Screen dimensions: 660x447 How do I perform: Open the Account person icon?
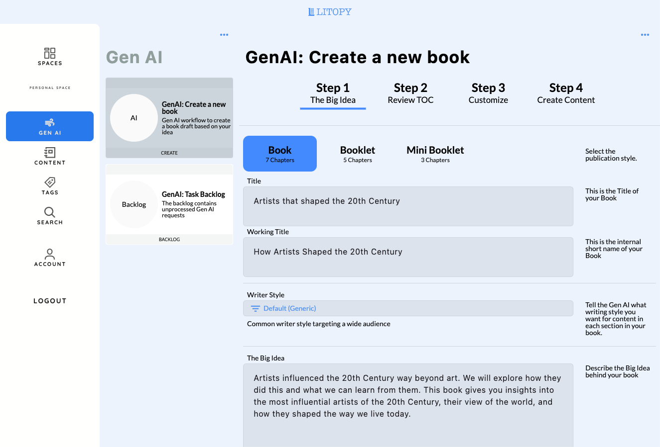50,254
